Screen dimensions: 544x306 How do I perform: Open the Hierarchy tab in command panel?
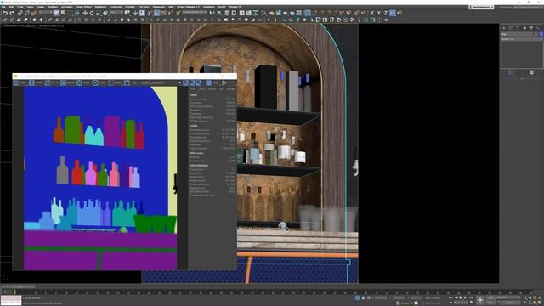pos(518,28)
